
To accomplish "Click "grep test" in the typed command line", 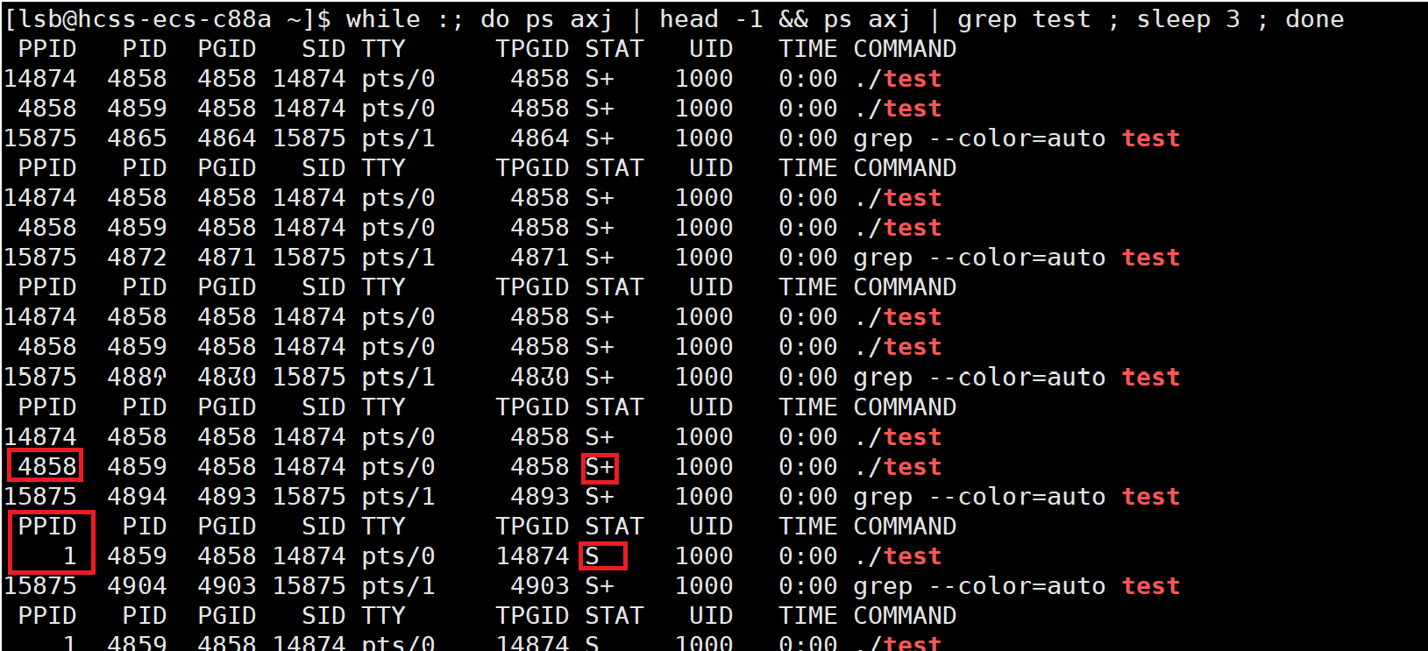I will [1024, 19].
